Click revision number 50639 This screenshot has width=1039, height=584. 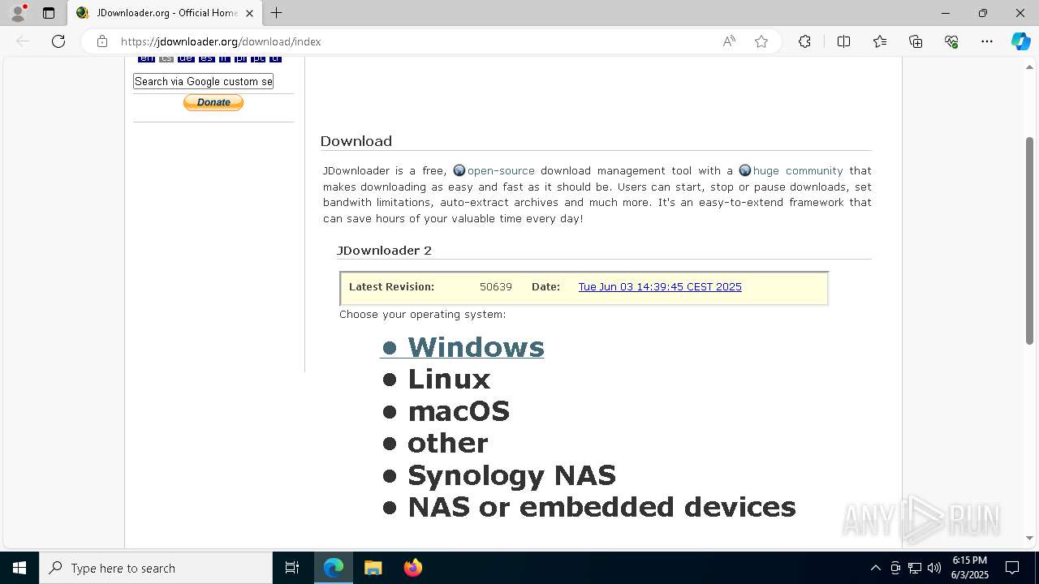pos(496,287)
